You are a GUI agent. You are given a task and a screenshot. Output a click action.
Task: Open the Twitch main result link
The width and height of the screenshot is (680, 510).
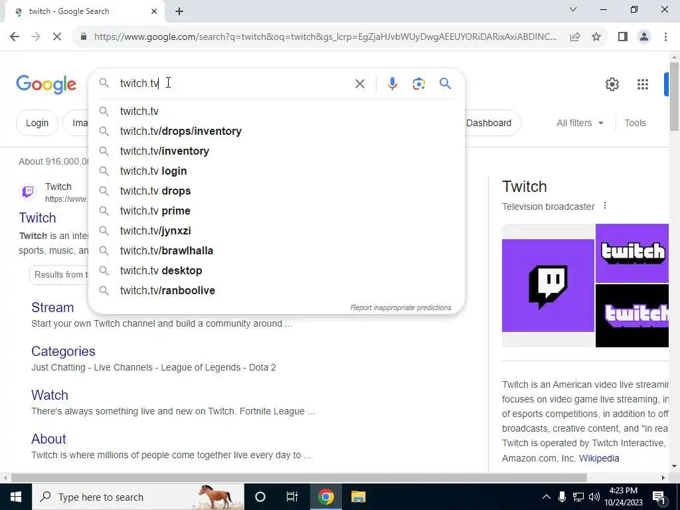(x=37, y=218)
